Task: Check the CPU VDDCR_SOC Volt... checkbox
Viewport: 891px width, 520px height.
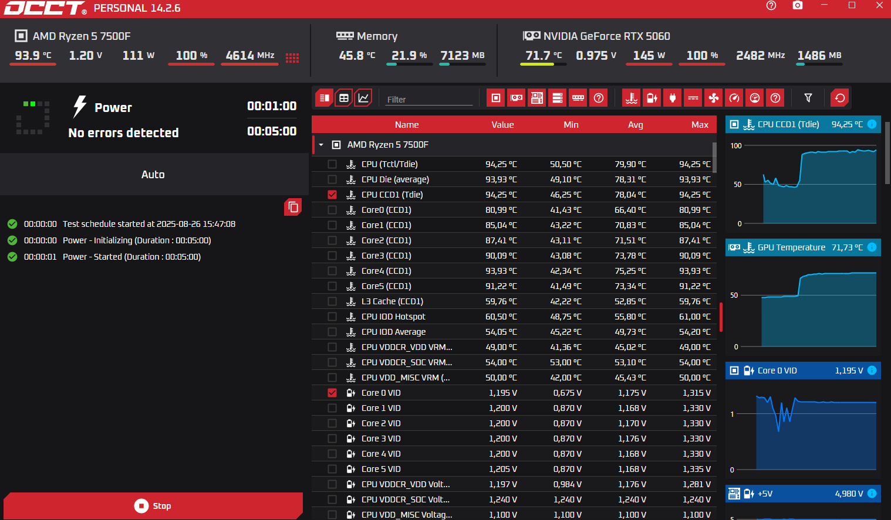Action: point(332,499)
